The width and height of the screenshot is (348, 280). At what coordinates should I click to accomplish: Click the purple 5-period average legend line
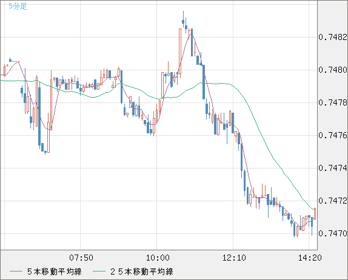click(16, 272)
